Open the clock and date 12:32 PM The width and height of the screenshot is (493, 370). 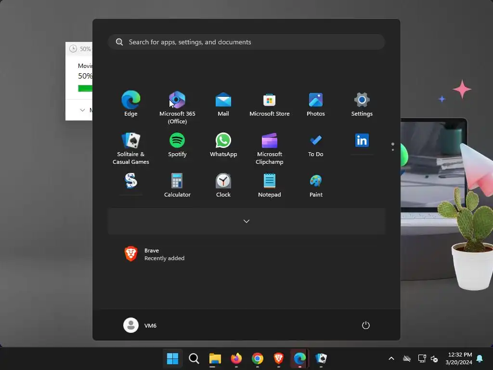coord(459,358)
